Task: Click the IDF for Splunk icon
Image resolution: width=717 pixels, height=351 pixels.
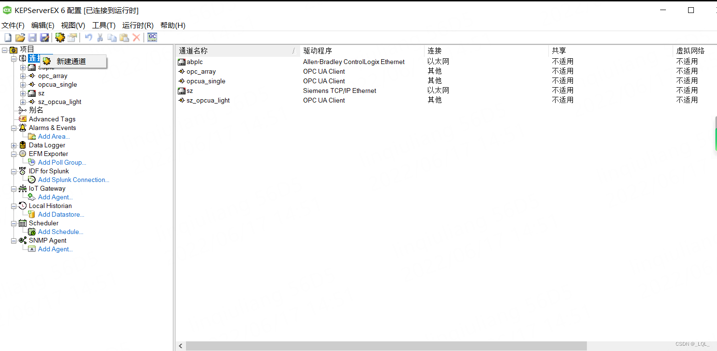Action: (23, 171)
